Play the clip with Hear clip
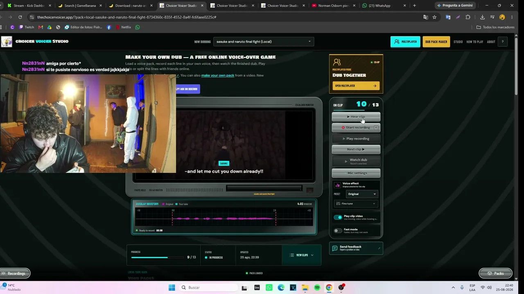 click(x=356, y=117)
